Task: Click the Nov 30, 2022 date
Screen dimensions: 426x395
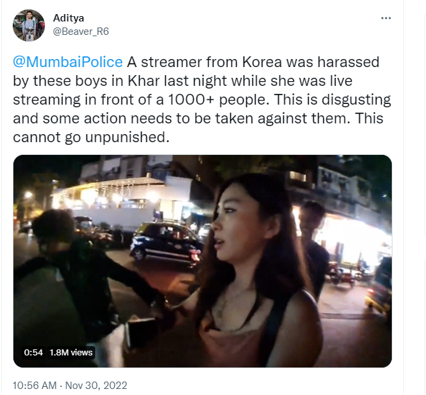Action: click(96, 386)
